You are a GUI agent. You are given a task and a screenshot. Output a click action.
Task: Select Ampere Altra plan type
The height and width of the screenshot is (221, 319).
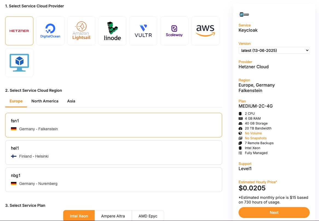113,216
